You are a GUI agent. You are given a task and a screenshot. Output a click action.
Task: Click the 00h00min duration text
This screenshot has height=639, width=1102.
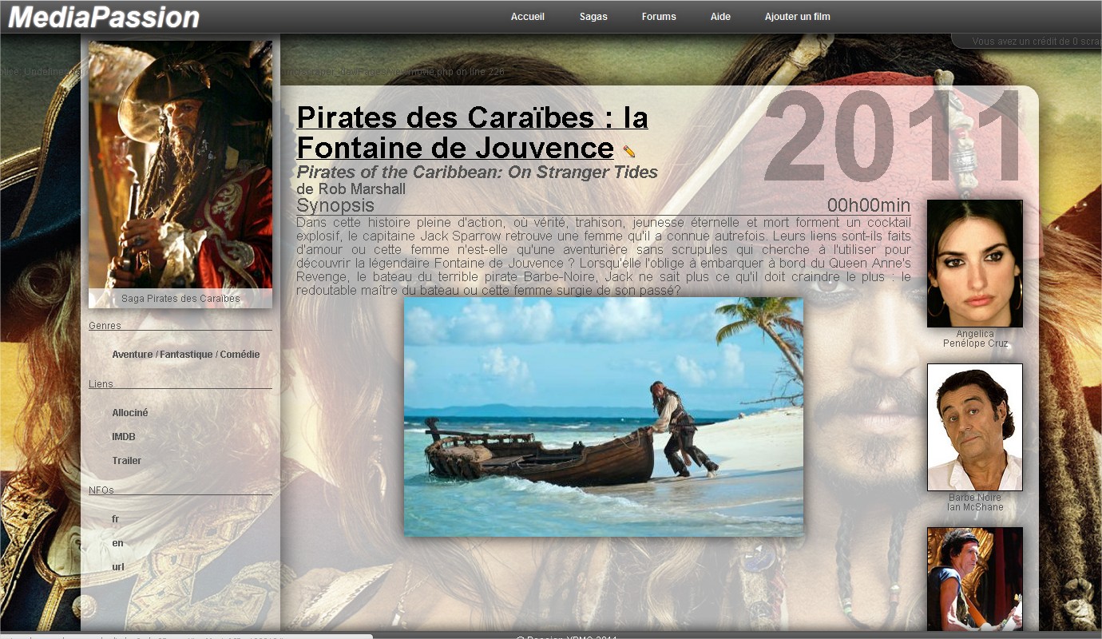pyautogui.click(x=869, y=205)
